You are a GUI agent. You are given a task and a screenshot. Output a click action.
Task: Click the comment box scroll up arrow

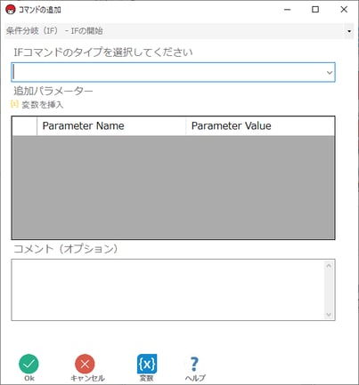[329, 266]
